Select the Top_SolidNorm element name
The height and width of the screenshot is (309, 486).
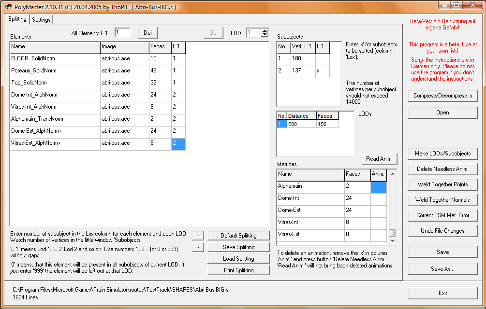click(29, 83)
